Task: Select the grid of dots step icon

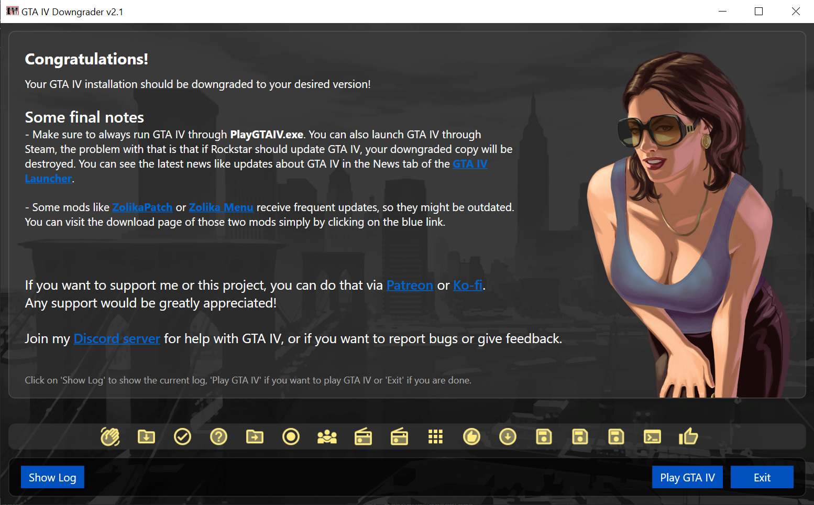Action: [x=435, y=436]
